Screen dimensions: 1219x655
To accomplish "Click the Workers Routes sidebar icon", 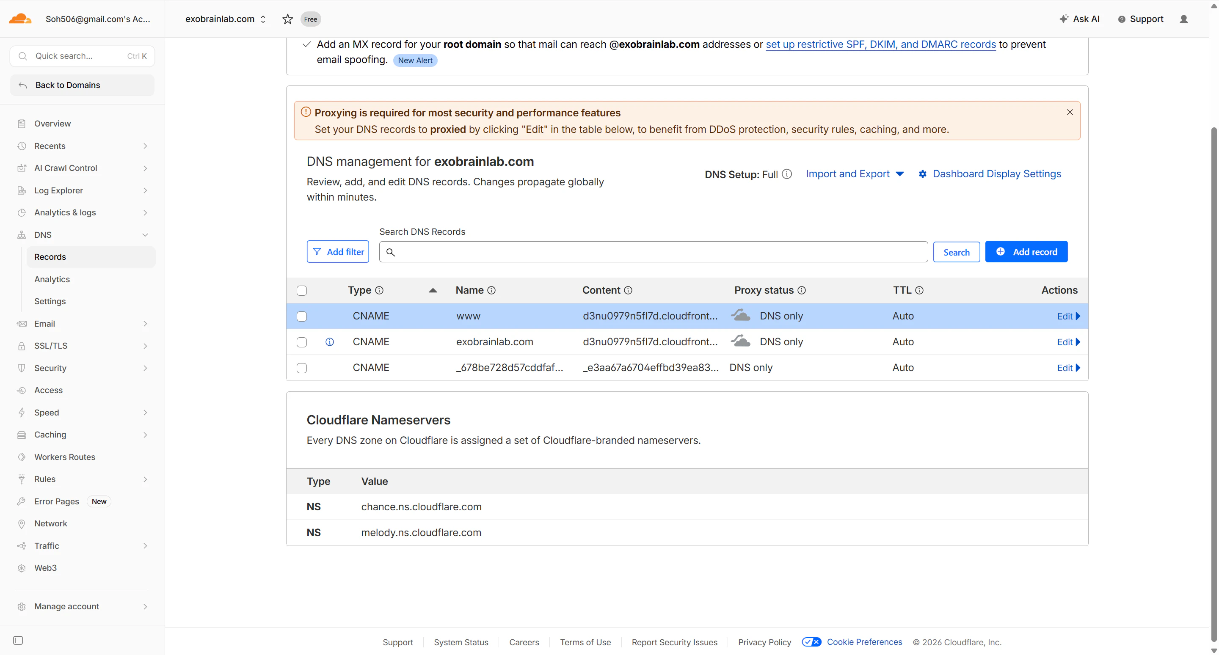I will (x=21, y=457).
